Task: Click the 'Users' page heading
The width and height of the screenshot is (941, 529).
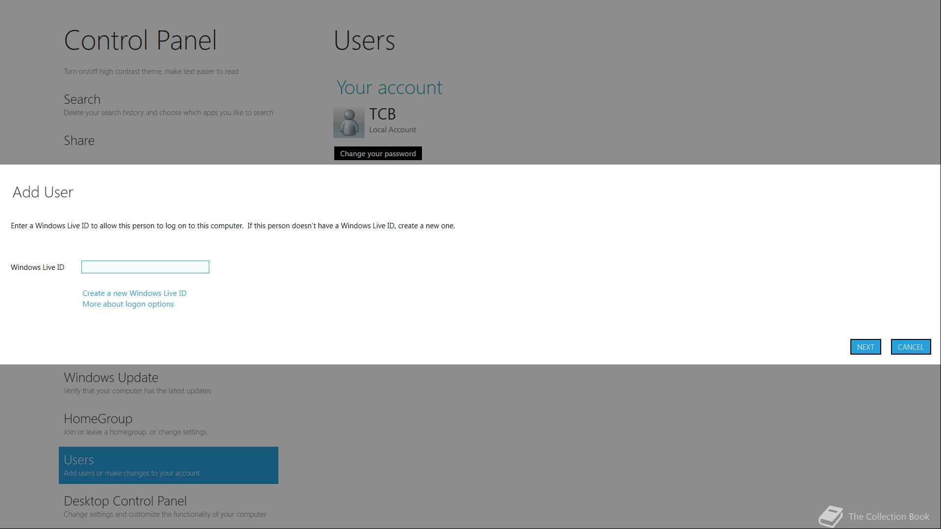Action: (364, 40)
